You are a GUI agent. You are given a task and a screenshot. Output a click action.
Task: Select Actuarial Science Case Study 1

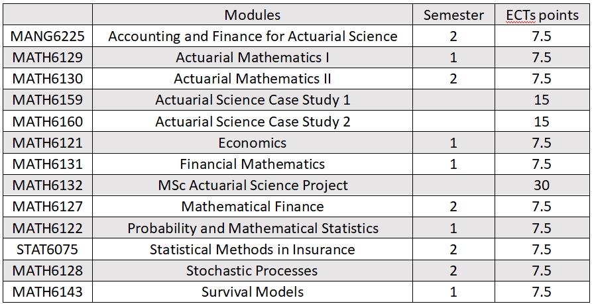pyautogui.click(x=252, y=100)
